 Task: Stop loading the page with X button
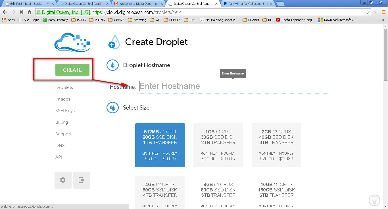[21, 12]
